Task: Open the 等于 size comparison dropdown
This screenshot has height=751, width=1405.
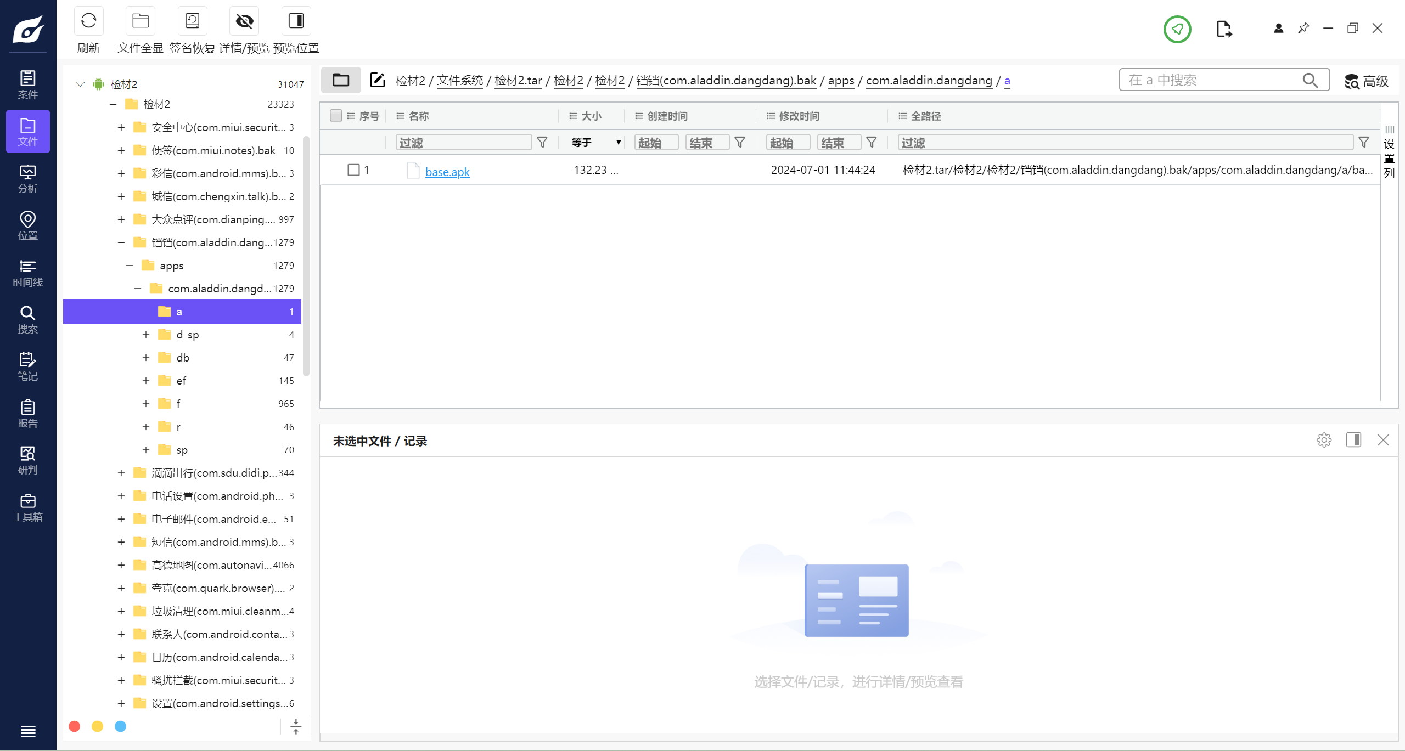Action: (596, 143)
